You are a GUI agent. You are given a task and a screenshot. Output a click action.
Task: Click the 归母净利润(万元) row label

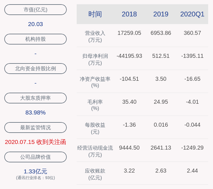(95, 60)
